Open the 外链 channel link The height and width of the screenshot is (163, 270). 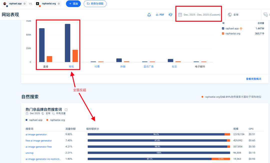[123, 67]
